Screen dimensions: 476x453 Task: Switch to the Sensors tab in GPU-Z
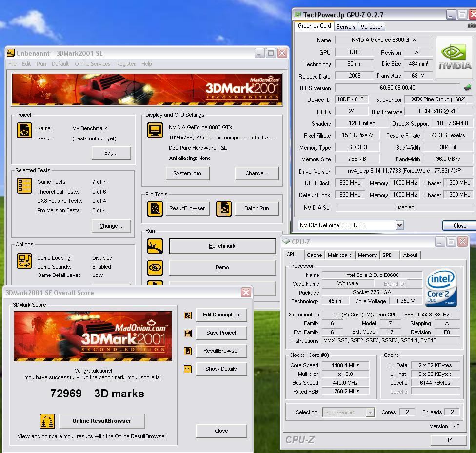(x=346, y=27)
